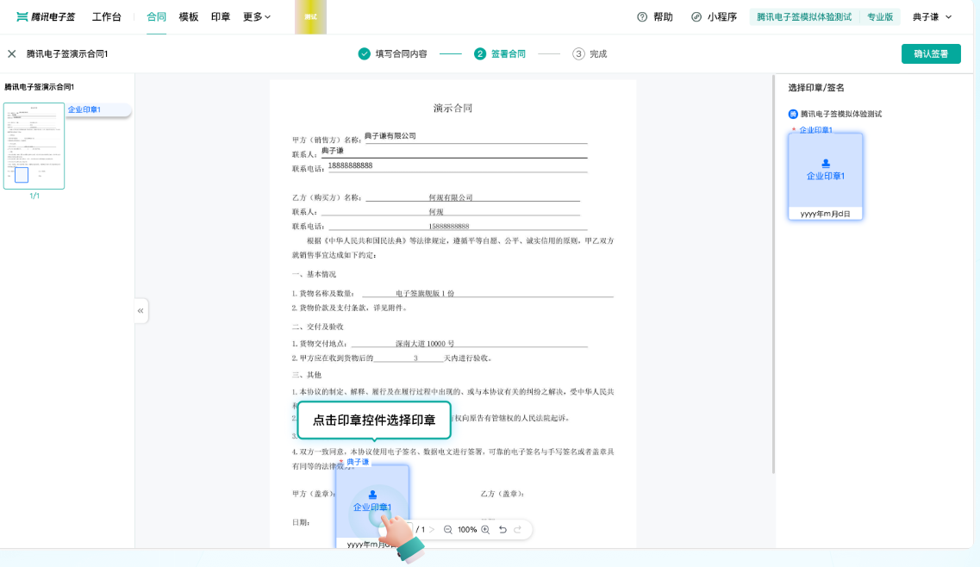Zoom out using the magnifier minus icon
Viewport: 980px width, 567px height.
448,529
